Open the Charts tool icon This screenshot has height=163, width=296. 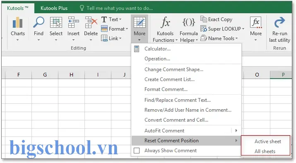click(x=18, y=22)
